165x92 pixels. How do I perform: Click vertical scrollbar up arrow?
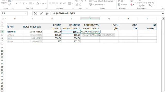pyautogui.click(x=163, y=19)
